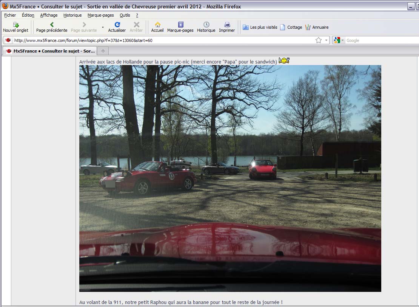Open the Cottage bookmark
Viewport: 419px width, 307px height.
tap(291, 27)
